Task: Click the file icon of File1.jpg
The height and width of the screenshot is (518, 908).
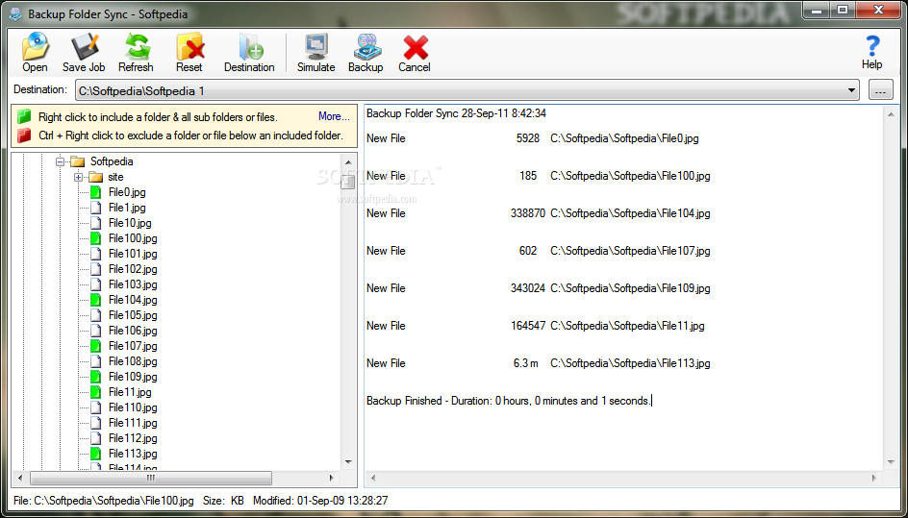Action: 95,208
